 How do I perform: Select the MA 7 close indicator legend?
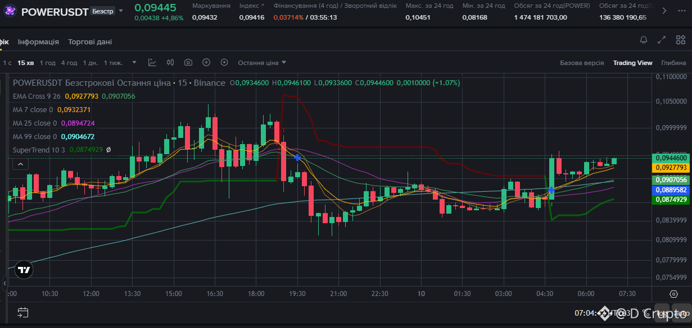click(33, 109)
